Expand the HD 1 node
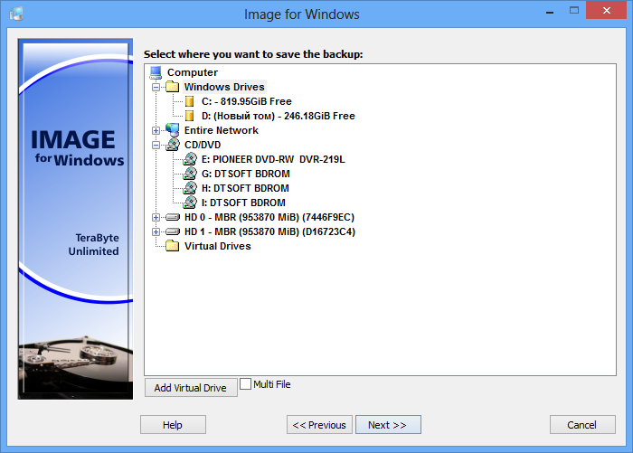This screenshot has height=453, width=633. (156, 232)
